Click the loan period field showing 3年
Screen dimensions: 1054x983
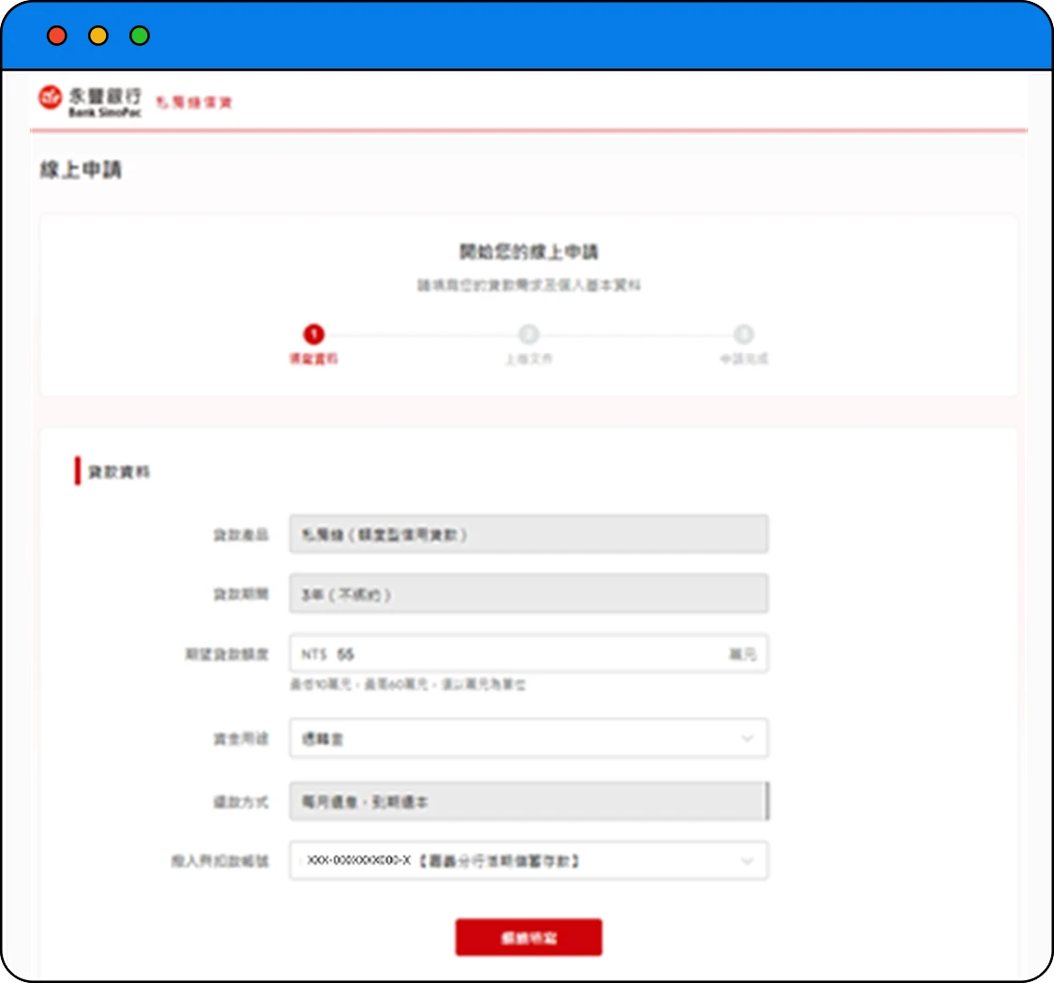pyautogui.click(x=529, y=594)
